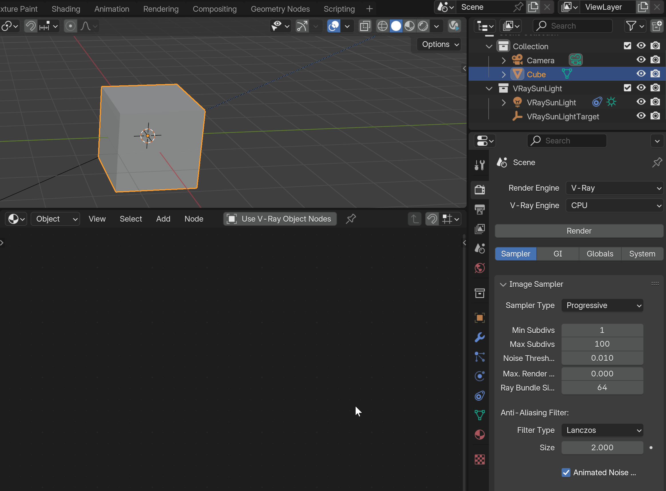Disable VRaySunLightTarget in renders
The width and height of the screenshot is (666, 491).
[655, 116]
